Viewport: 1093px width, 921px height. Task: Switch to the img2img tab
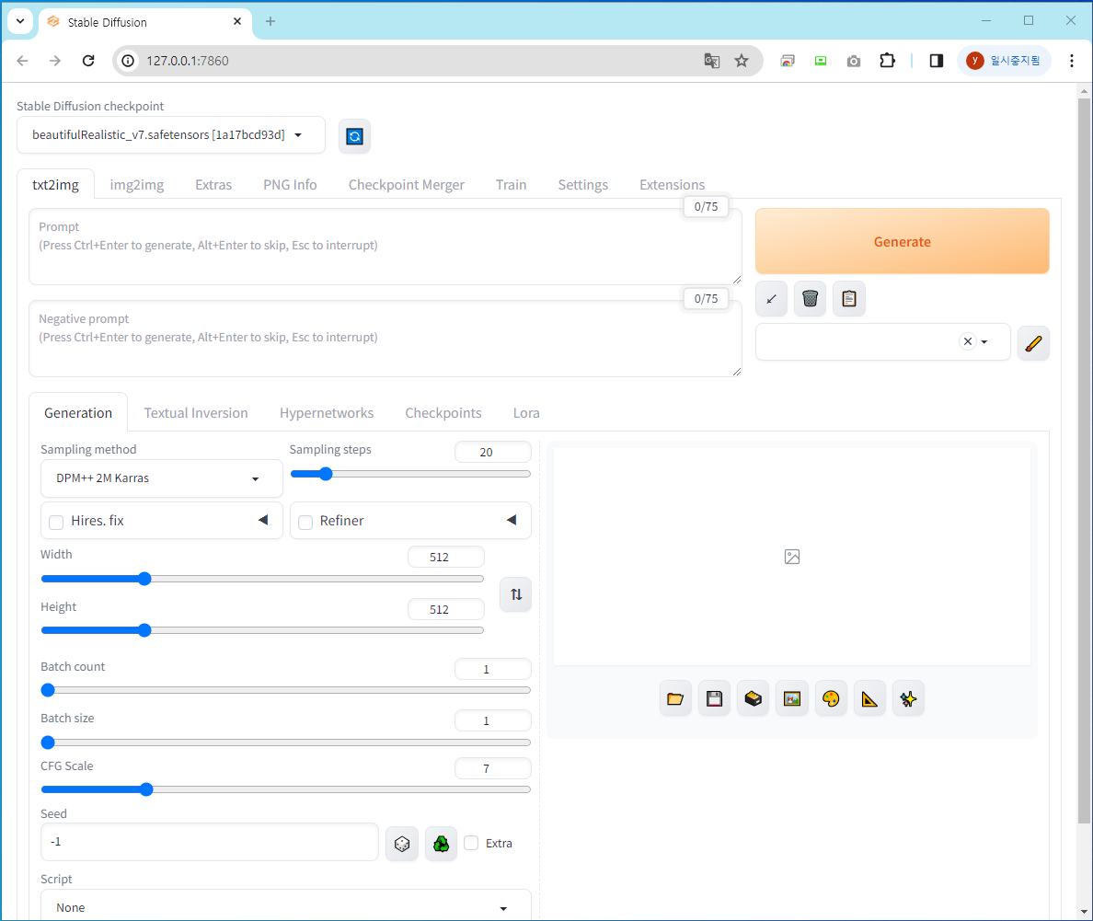coord(136,185)
